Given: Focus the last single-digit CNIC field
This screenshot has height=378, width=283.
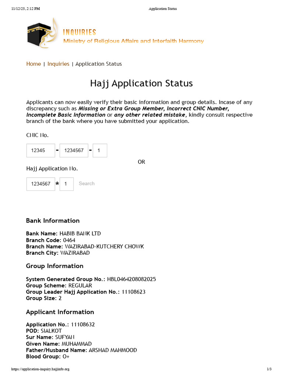Looking at the screenshot, I should (x=100, y=151).
